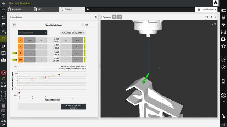Open the XY Aufspannebene dropdown
Viewport: 227px width, 127px height.
coord(32,32)
